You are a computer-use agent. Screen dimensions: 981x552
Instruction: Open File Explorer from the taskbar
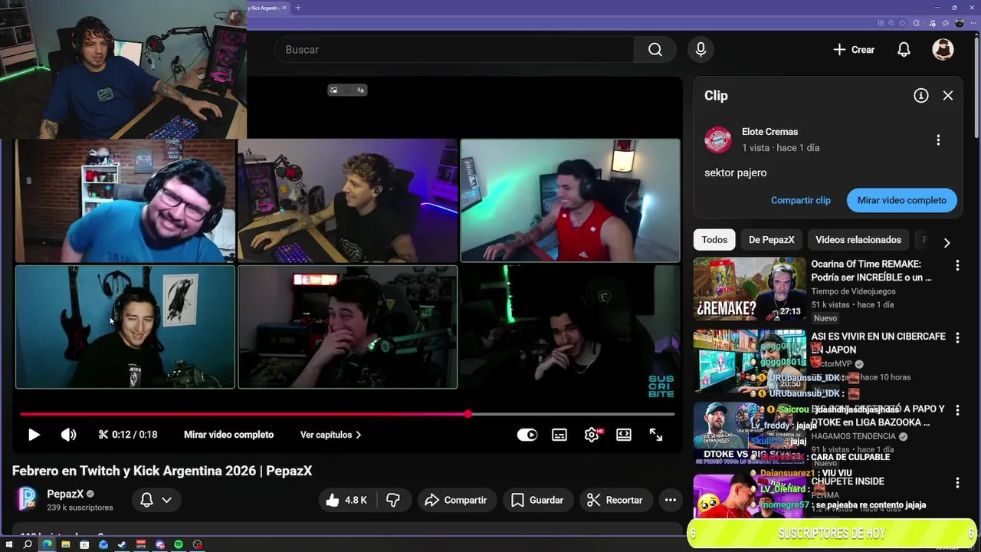[x=65, y=544]
